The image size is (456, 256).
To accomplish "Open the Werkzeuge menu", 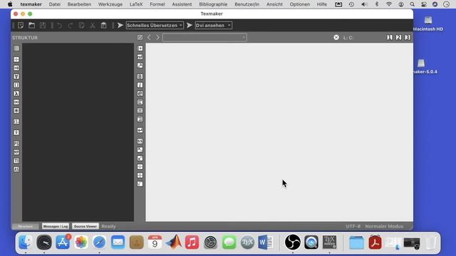I will pyautogui.click(x=110, y=4).
